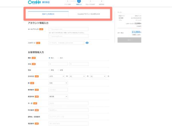The image size is (172, 126).
Task: Click step 3 payment method circle
Action: click(x=90, y=1)
